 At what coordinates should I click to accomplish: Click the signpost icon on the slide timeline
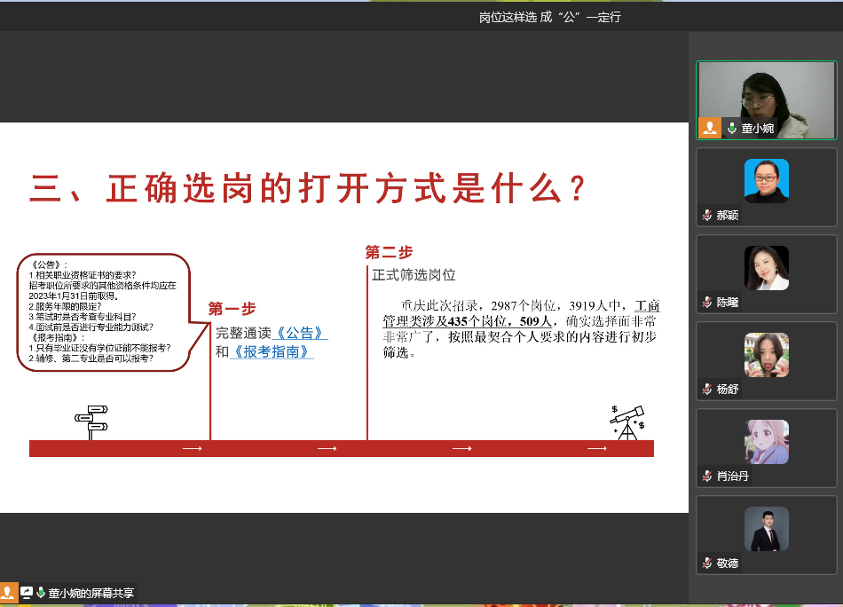[x=91, y=422]
